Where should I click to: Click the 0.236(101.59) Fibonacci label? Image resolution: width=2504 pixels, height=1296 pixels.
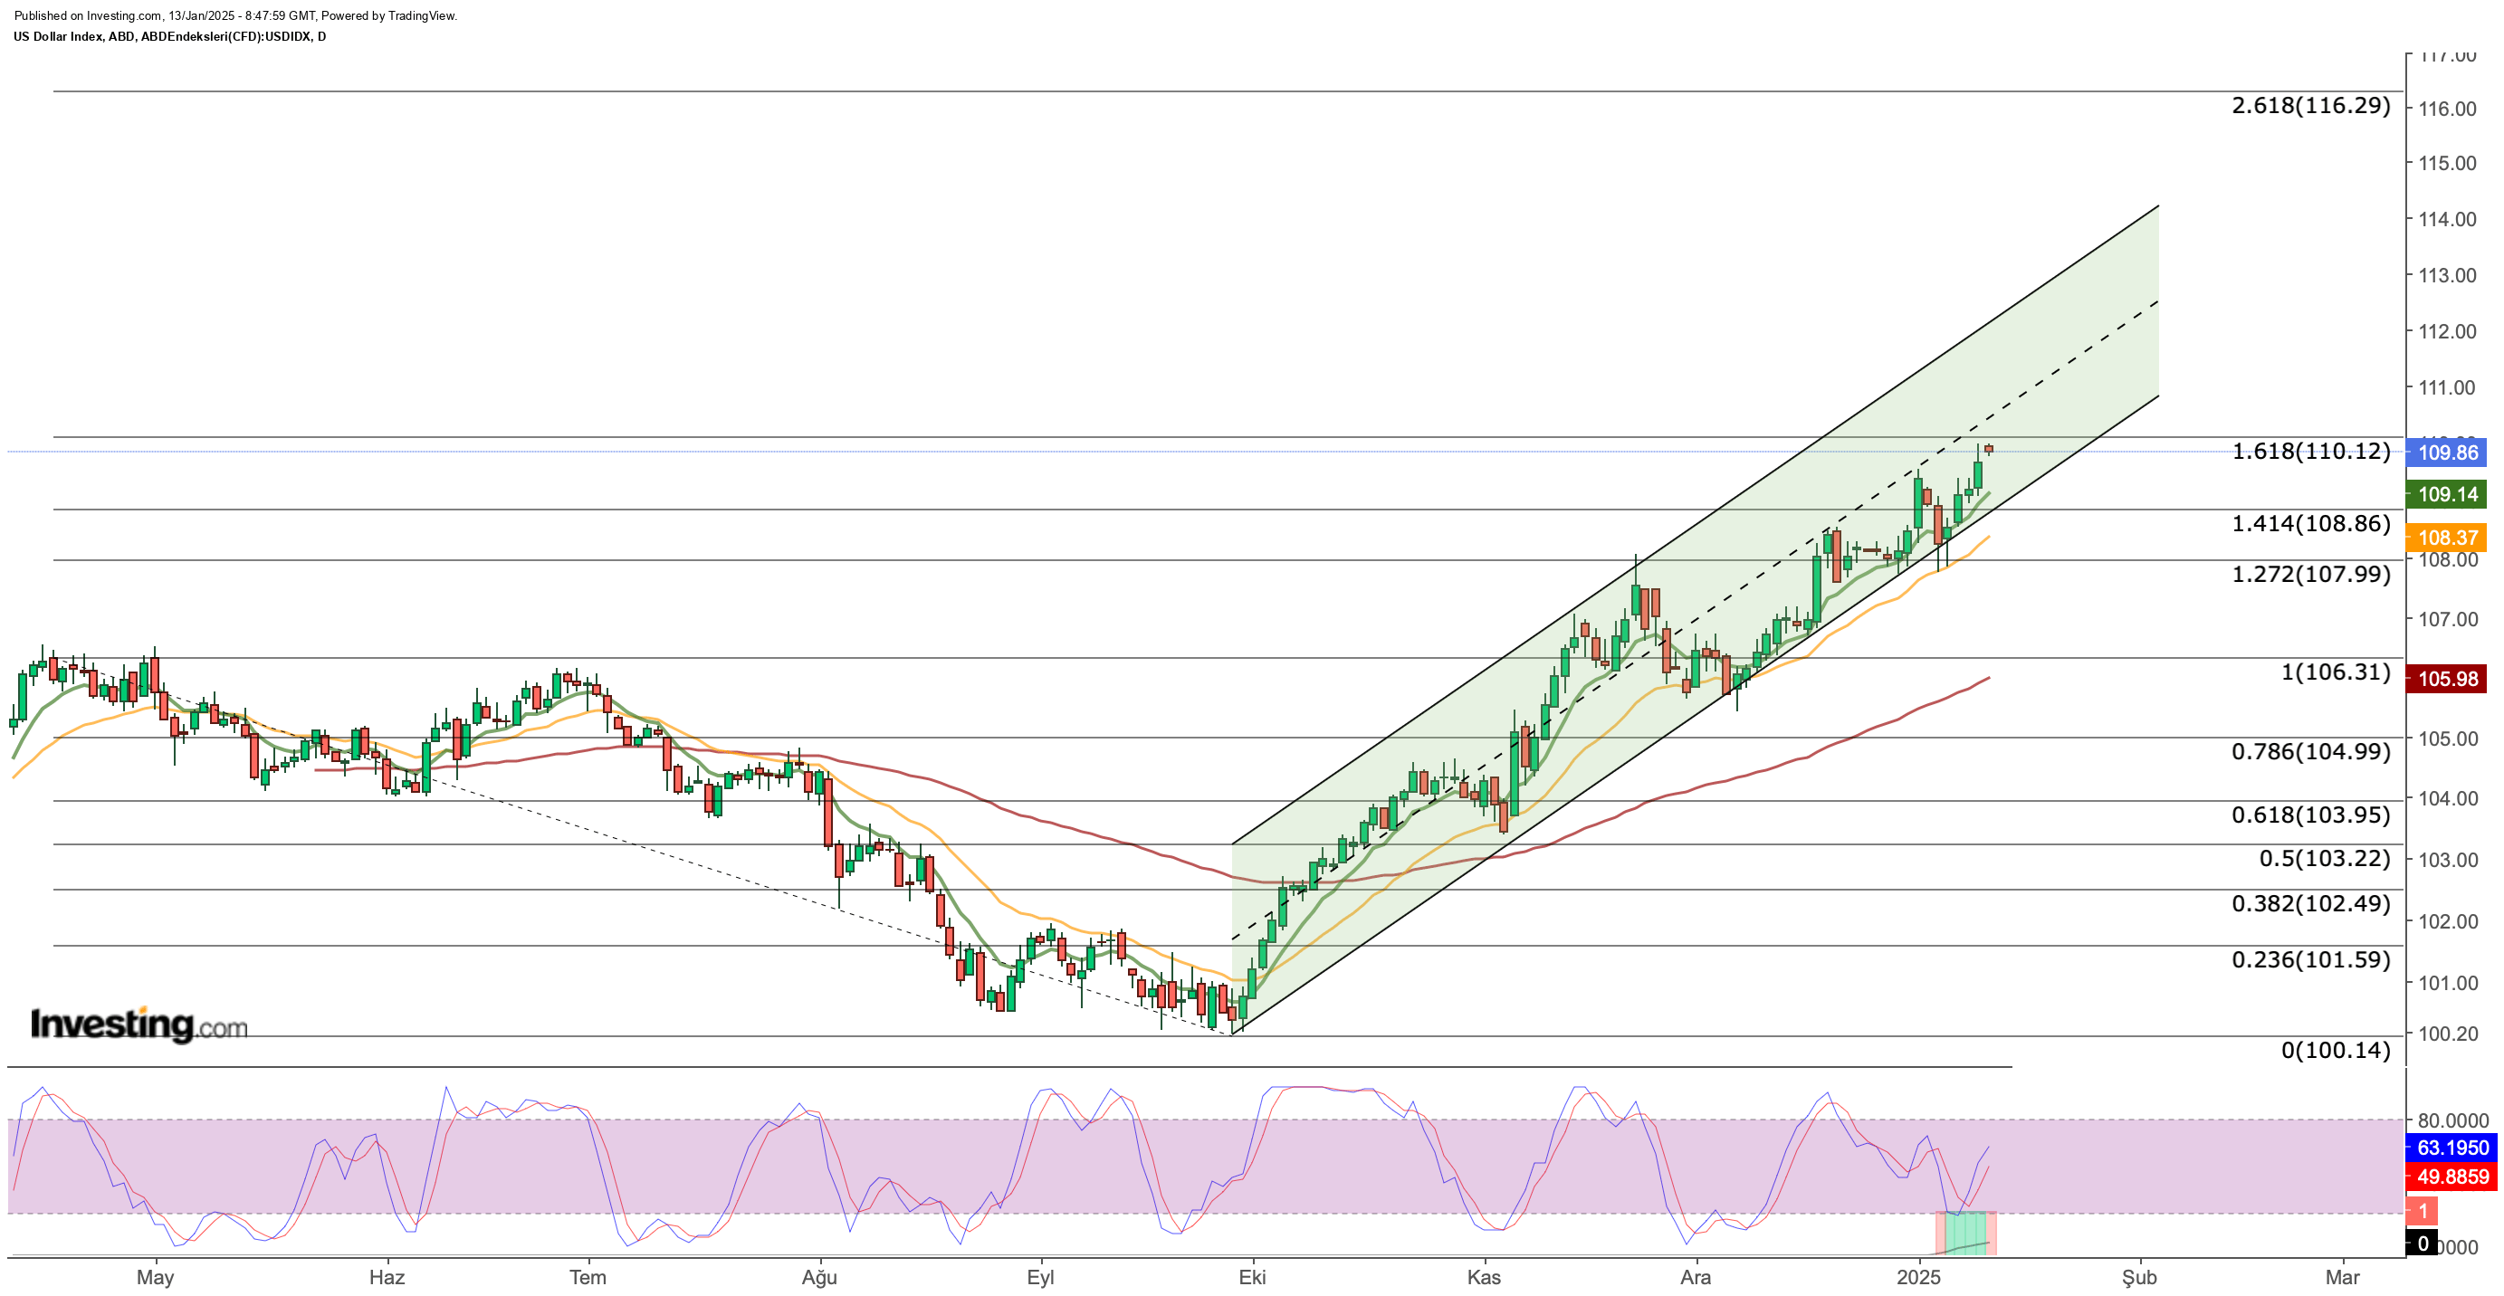pos(2310,960)
